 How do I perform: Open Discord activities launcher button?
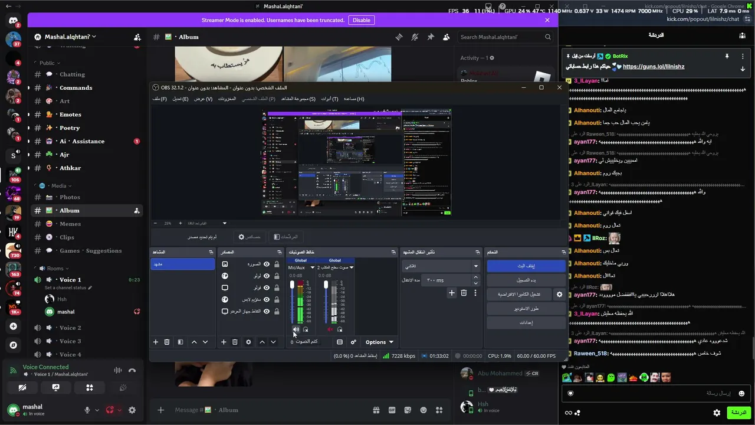click(90, 388)
